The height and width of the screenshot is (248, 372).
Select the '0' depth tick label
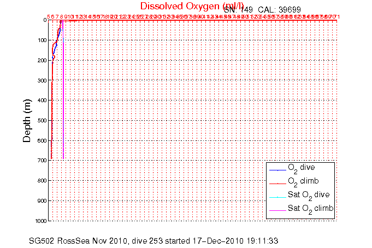pyautogui.click(x=45, y=20)
